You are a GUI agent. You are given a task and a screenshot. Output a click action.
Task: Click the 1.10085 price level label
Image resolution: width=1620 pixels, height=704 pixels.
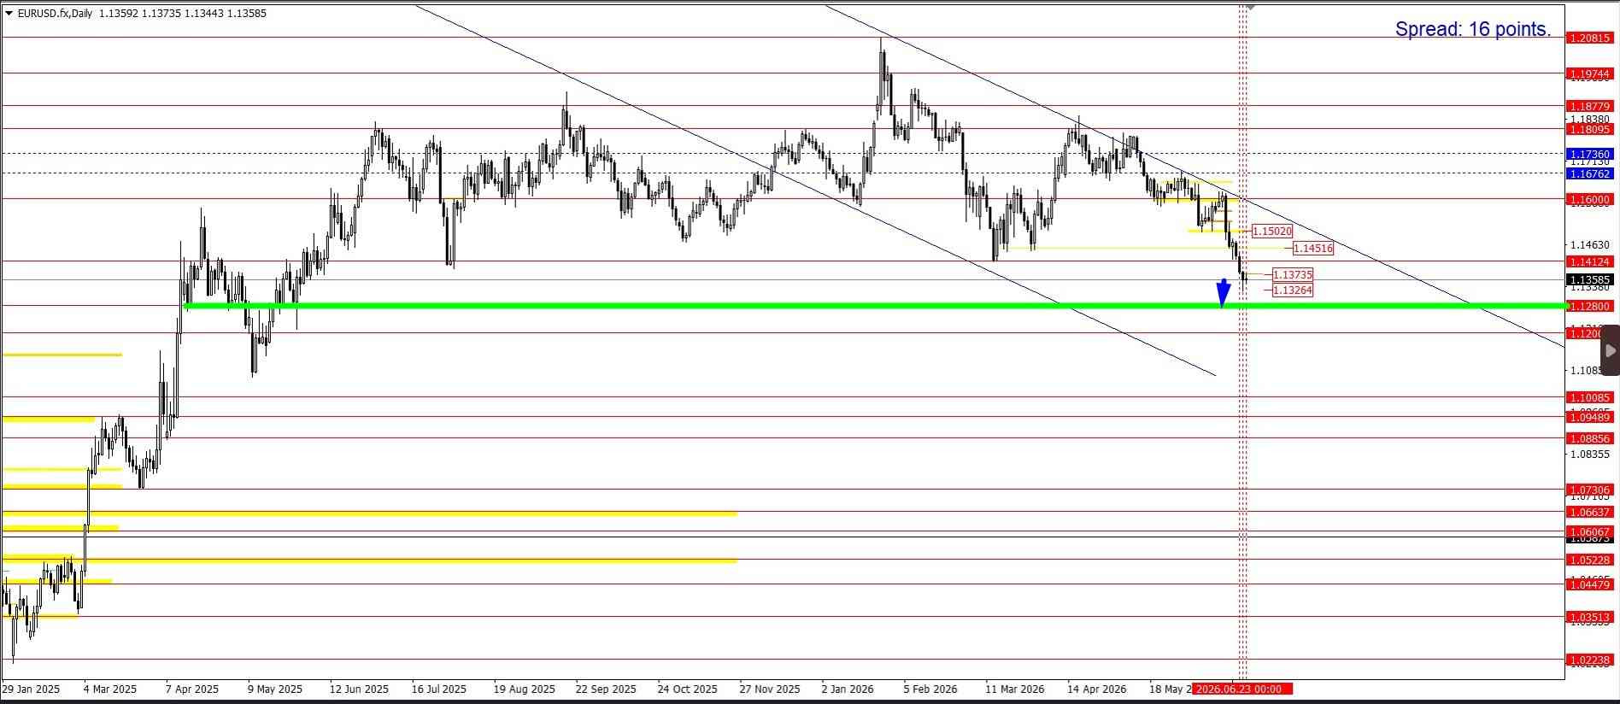pyautogui.click(x=1590, y=398)
